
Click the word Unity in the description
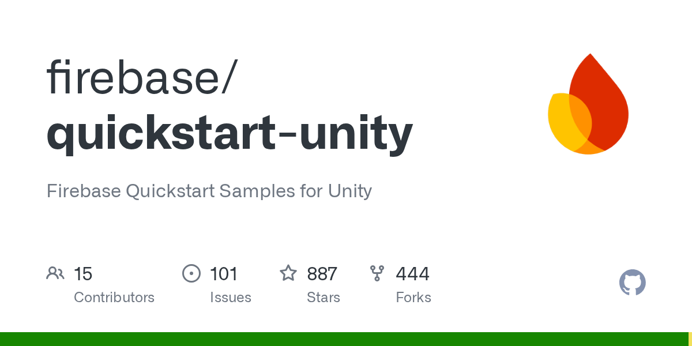[x=350, y=191]
